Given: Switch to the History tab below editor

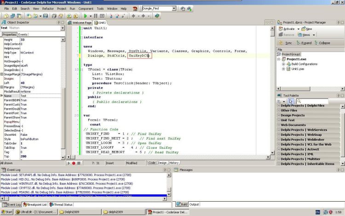Looking at the screenshot, I should point(174,163).
